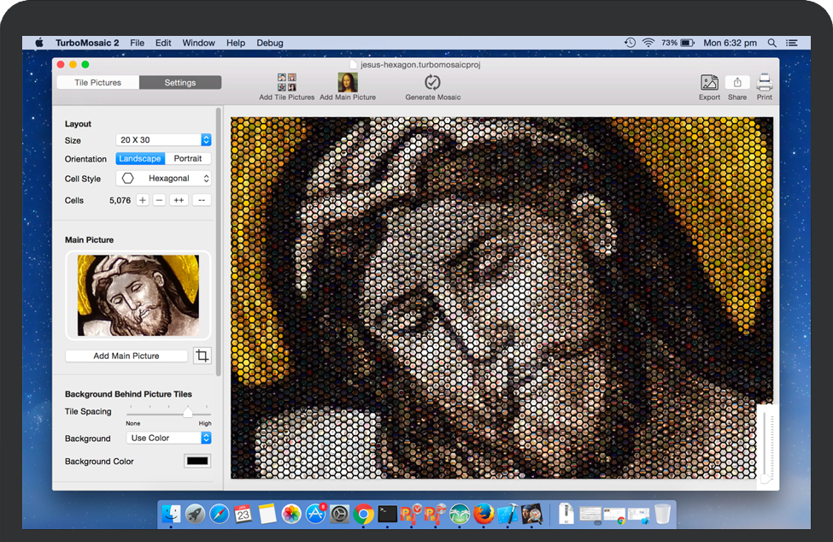Increase cells with the plus button

tap(143, 200)
